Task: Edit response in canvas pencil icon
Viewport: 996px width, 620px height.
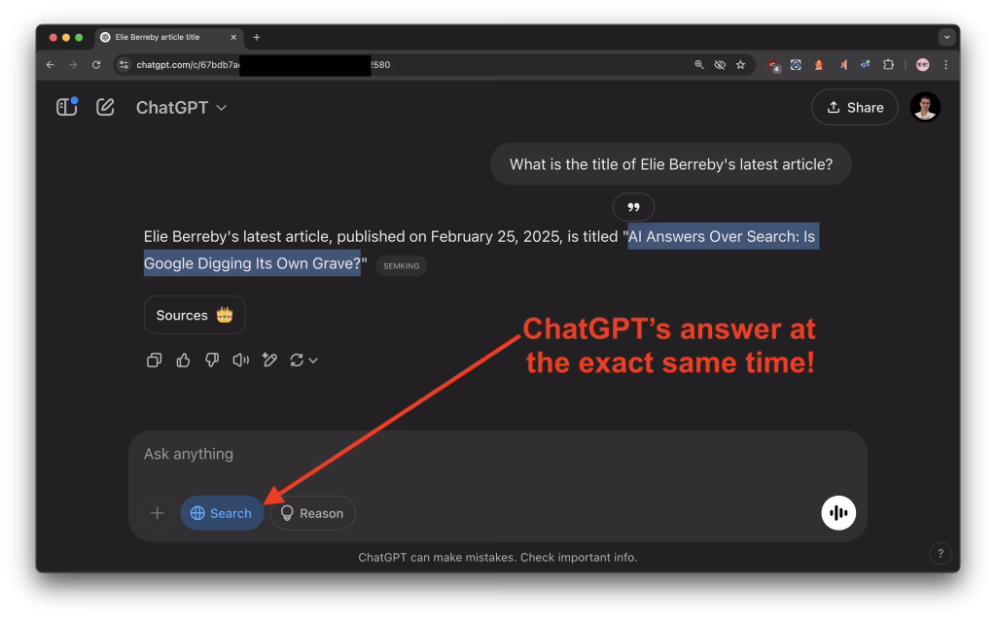Action: [x=270, y=361]
